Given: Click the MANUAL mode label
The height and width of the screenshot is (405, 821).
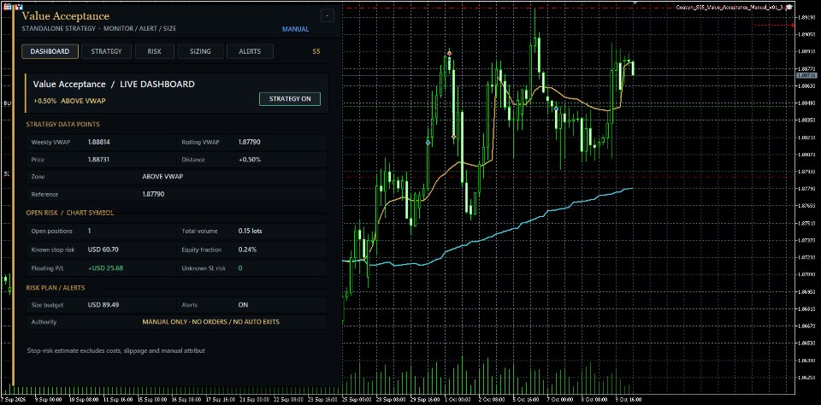Looking at the screenshot, I should [x=295, y=29].
